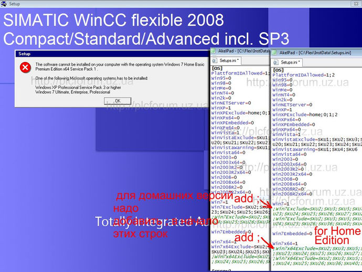Click 'WinXP=1' line in left AkelPad window
Image resolution: width=362 pixels, height=272 pixels.
coord(221,108)
